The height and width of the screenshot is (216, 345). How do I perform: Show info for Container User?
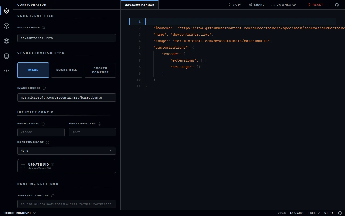point(99,124)
